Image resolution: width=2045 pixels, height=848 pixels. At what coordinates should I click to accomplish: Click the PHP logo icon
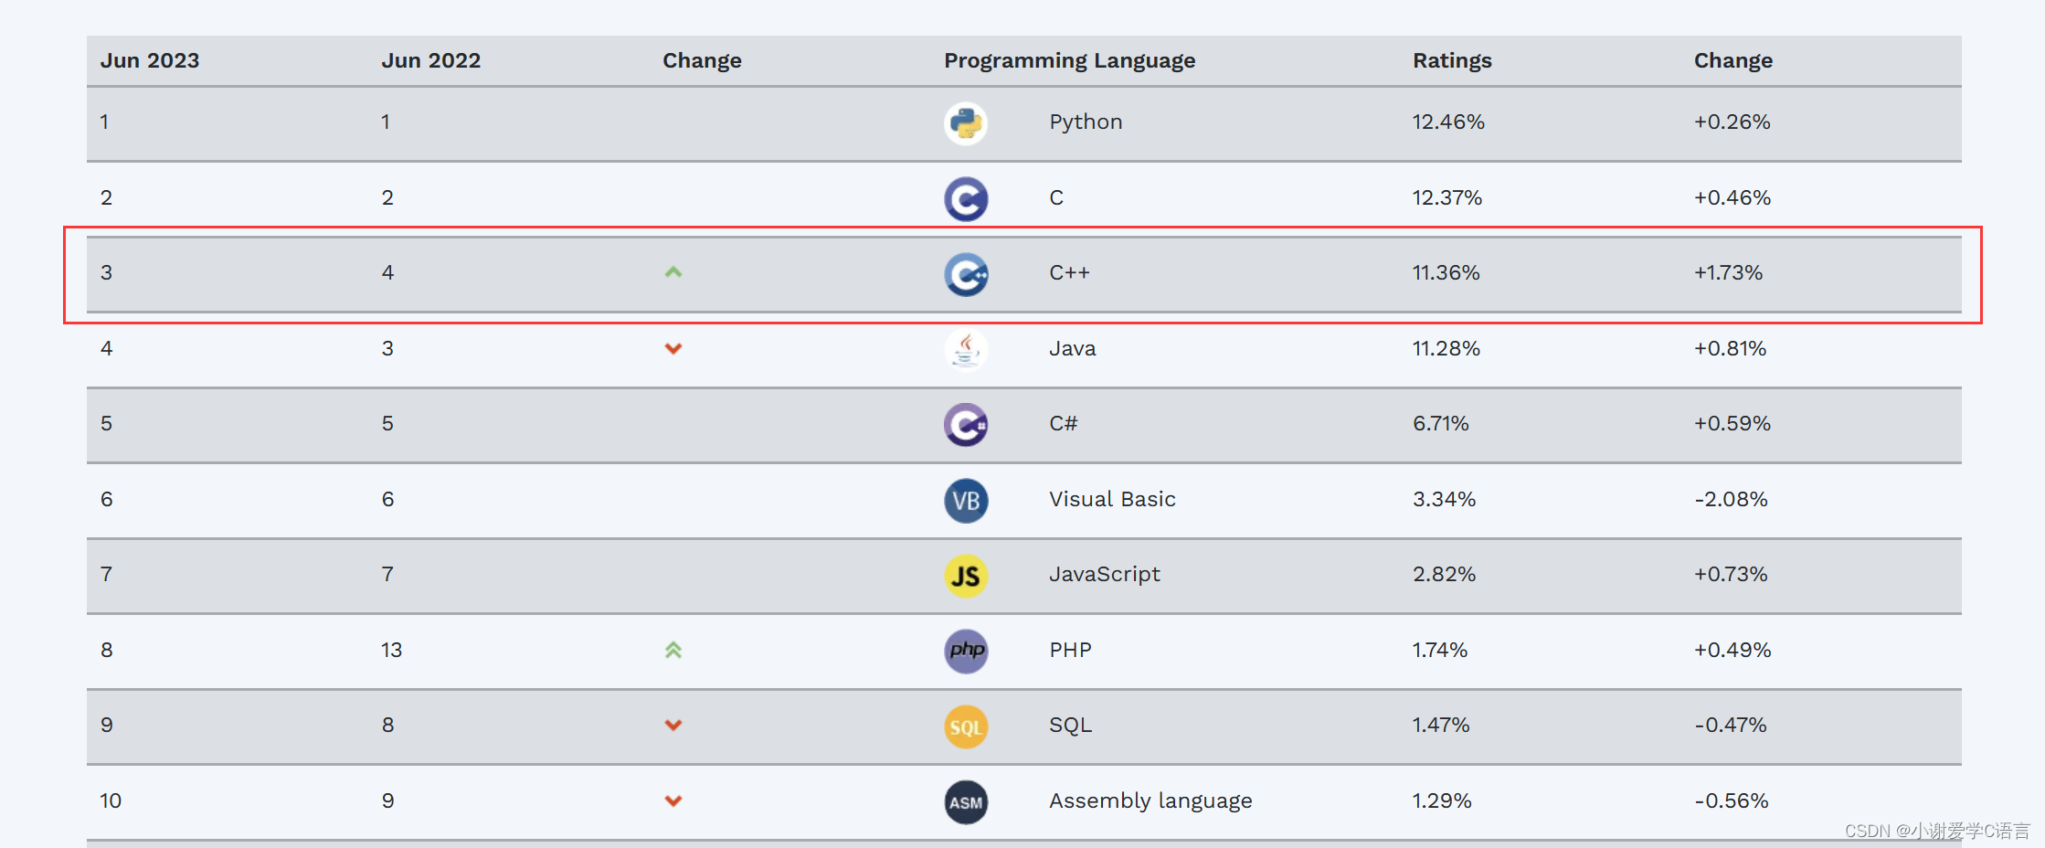966,652
